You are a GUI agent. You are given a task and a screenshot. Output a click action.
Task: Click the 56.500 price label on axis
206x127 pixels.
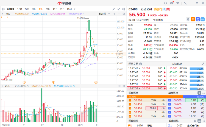tap(121, 54)
